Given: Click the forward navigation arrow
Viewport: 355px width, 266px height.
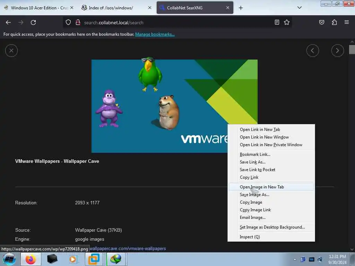Looking at the screenshot, I should (x=21, y=23).
